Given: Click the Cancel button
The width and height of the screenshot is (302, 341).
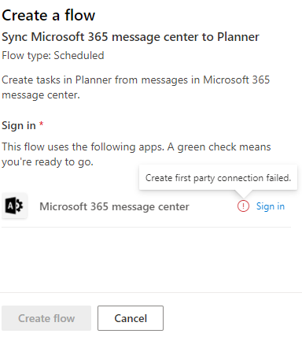Looking at the screenshot, I should 131,318.
